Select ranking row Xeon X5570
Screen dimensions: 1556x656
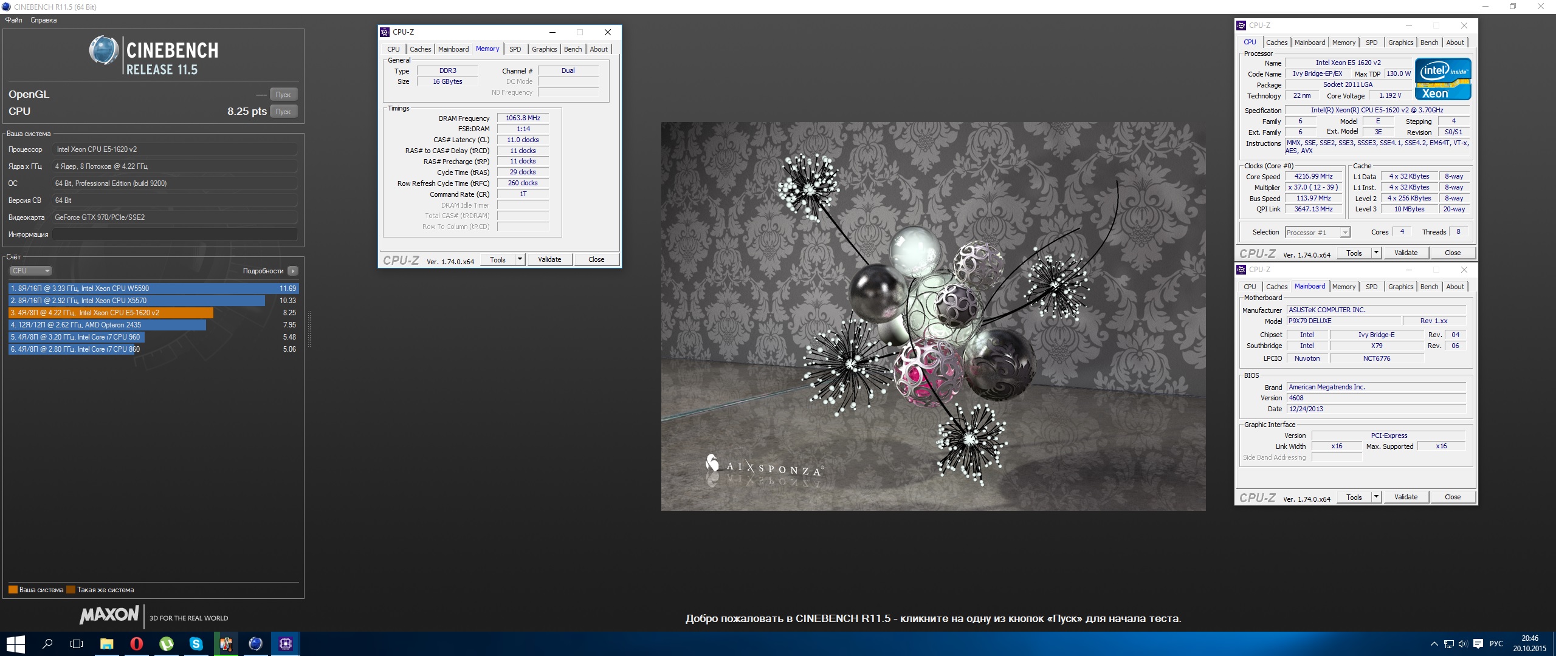point(153,301)
